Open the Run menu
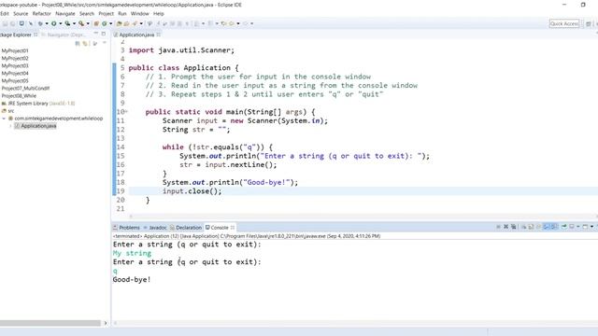The width and height of the screenshot is (598, 336). point(122,14)
